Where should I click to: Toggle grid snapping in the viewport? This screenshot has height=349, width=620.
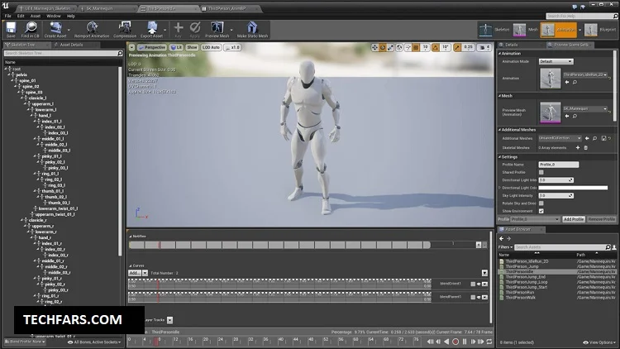point(416,47)
